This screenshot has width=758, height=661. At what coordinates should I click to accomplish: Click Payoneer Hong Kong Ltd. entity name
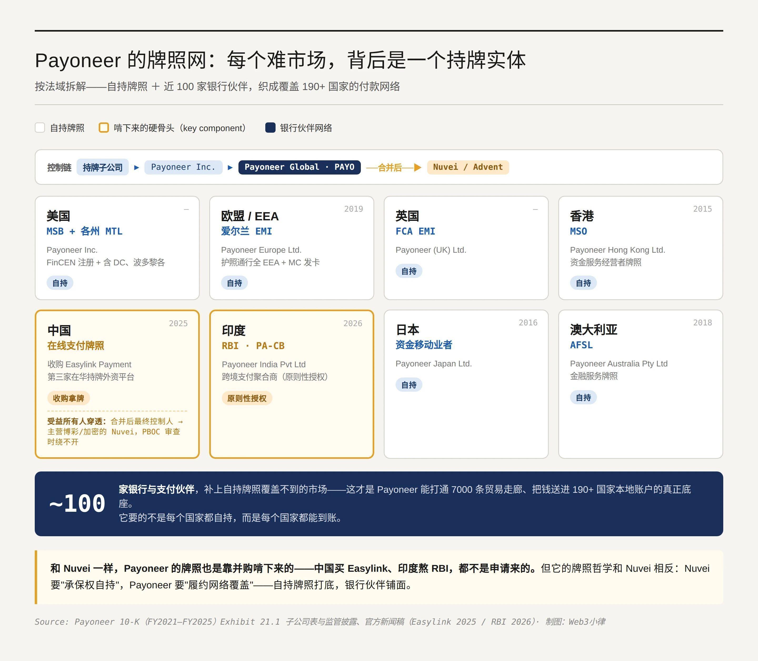click(617, 250)
